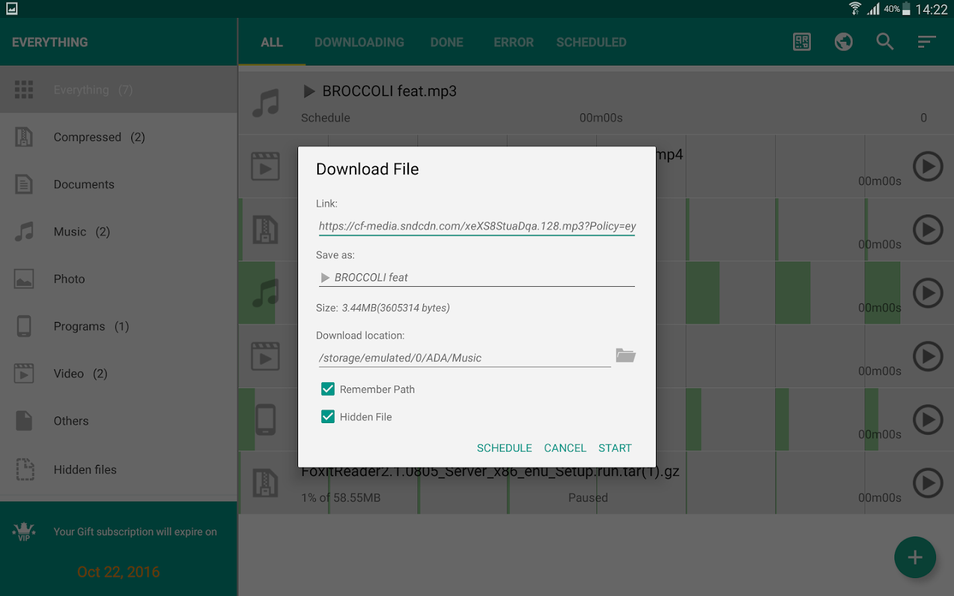Open the QR code scanner icon
The height and width of the screenshot is (596, 954).
(802, 42)
